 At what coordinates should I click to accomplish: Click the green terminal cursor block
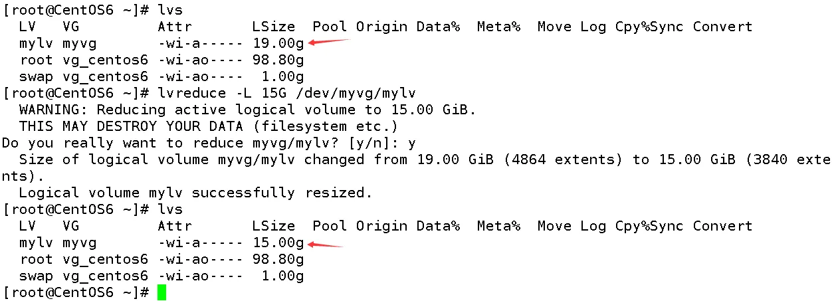tap(161, 292)
